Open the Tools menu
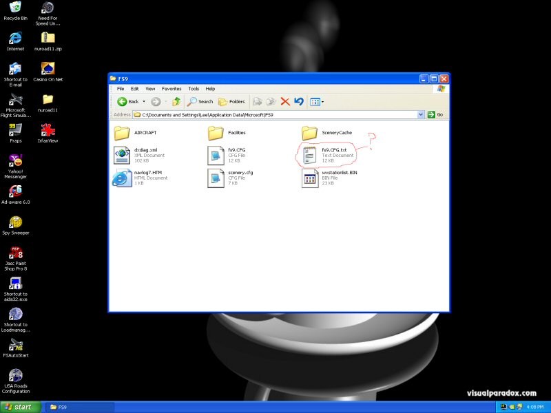 (x=194, y=89)
